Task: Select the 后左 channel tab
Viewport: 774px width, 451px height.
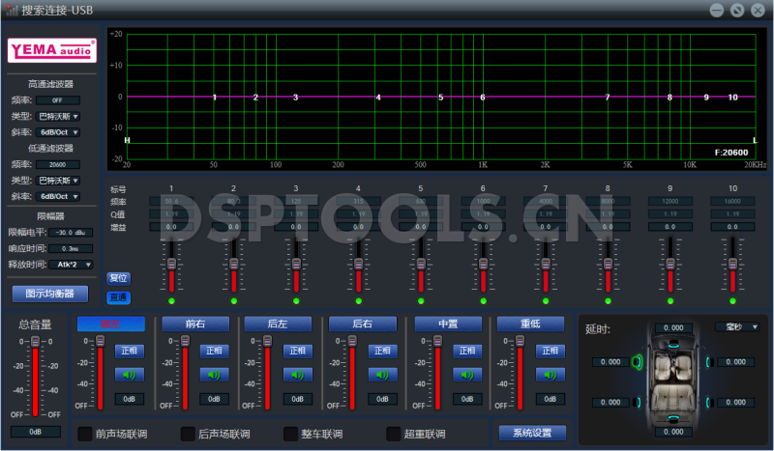Action: [x=278, y=324]
